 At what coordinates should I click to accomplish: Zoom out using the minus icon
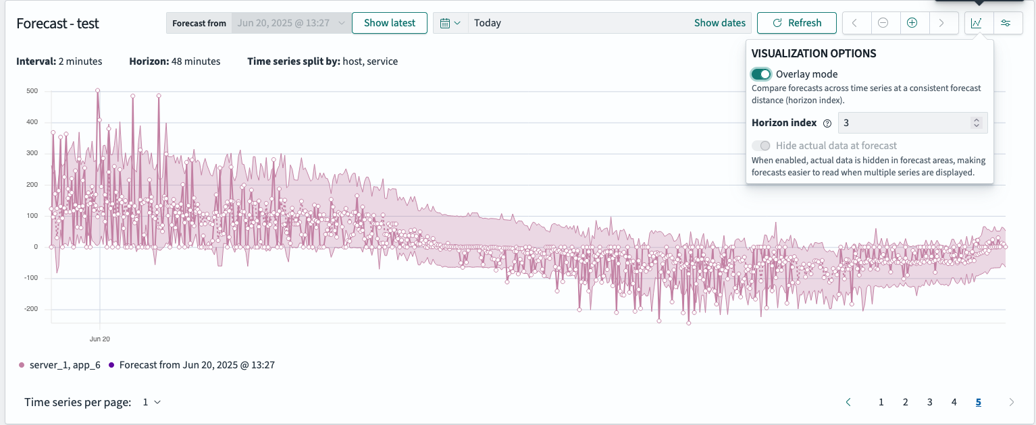(x=883, y=23)
